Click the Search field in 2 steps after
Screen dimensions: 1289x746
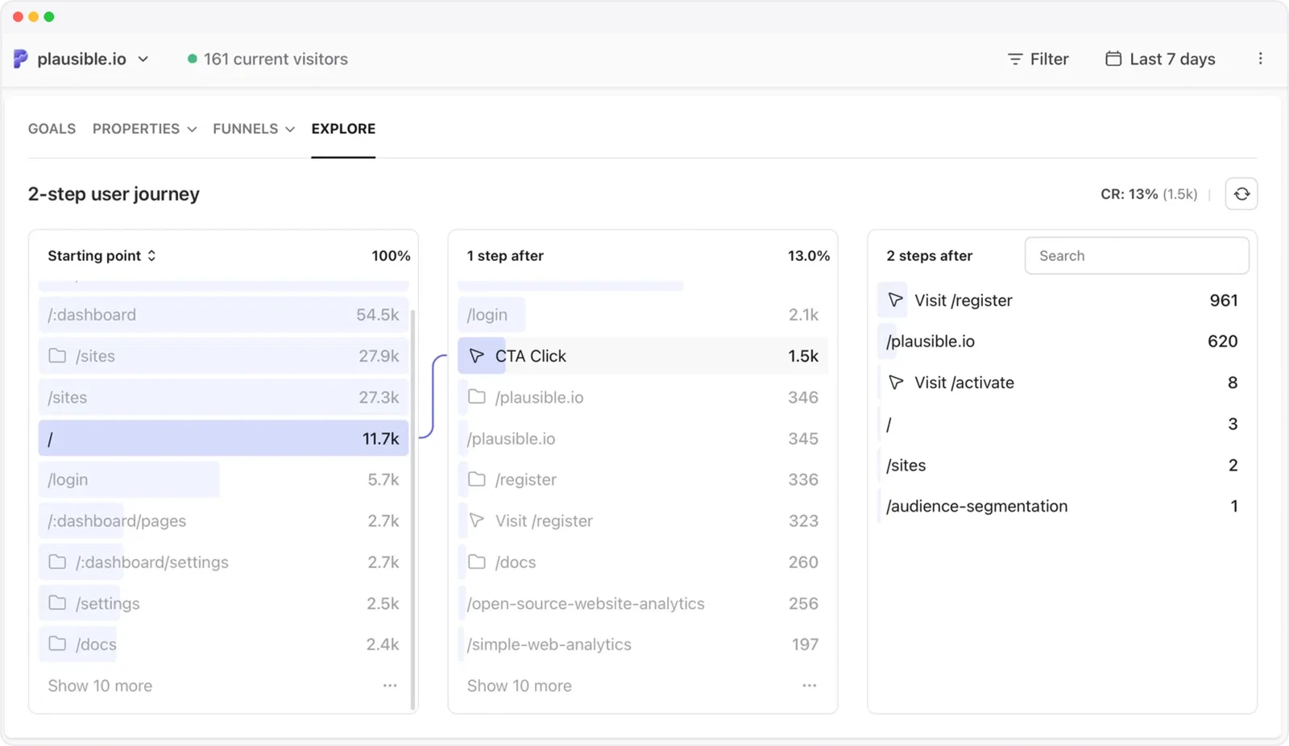click(1137, 255)
